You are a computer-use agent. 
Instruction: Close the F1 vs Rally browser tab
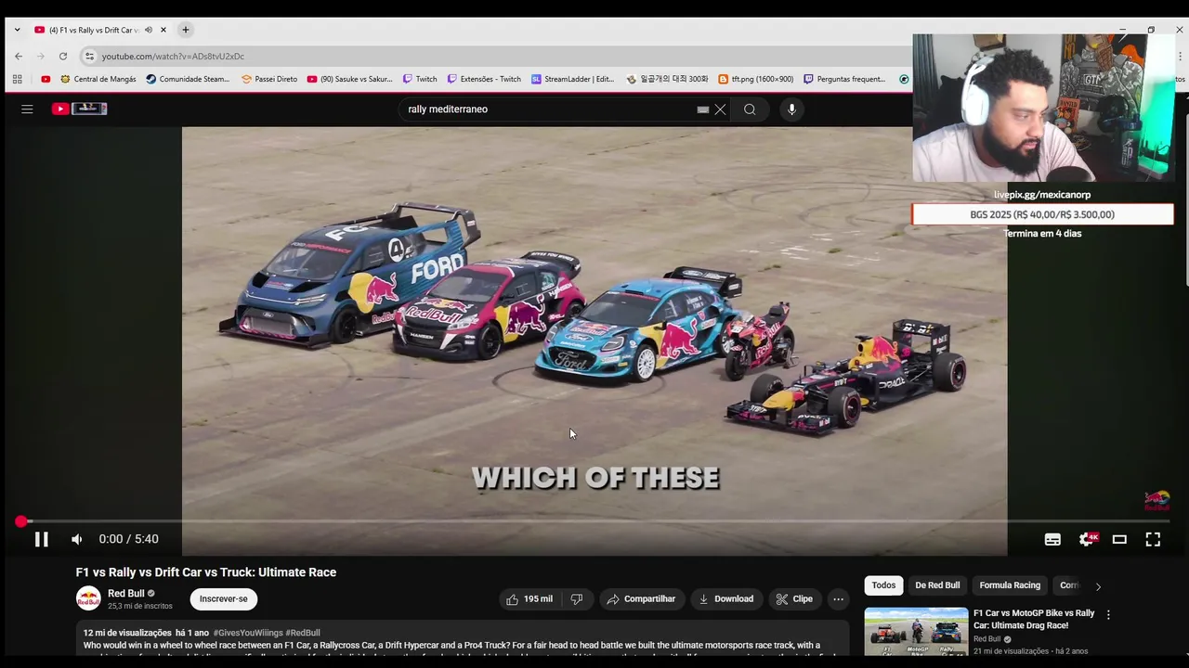(163, 30)
